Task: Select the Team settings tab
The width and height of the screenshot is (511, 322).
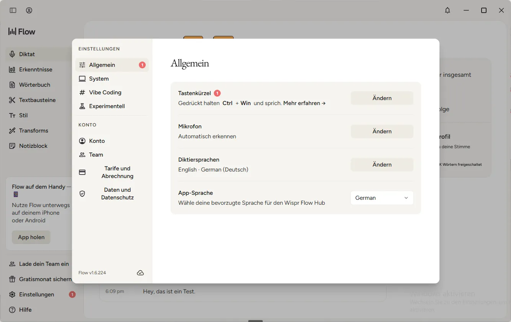Action: tap(112, 155)
